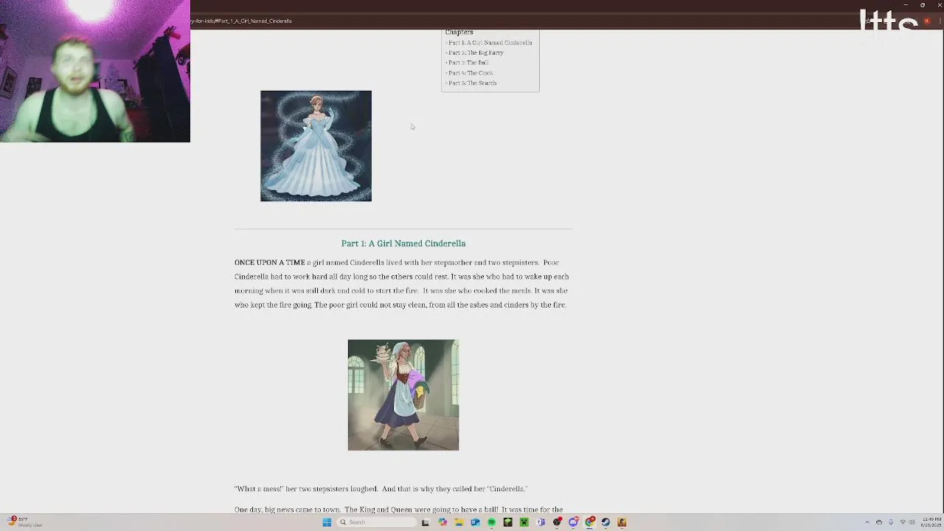This screenshot has width=944, height=531.
Task: Open Spotify from the taskbar
Action: pyautogui.click(x=491, y=522)
